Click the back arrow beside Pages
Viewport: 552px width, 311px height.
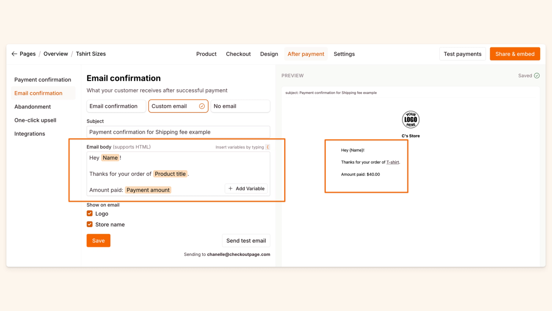pos(14,54)
